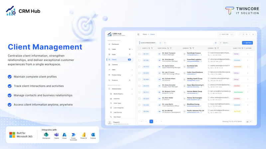Collapse the Master Registry chevron

click(x=132, y=94)
